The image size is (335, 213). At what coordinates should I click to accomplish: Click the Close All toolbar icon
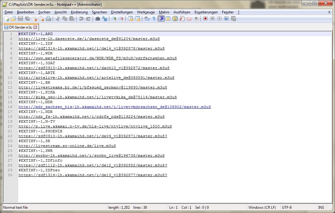42,19
